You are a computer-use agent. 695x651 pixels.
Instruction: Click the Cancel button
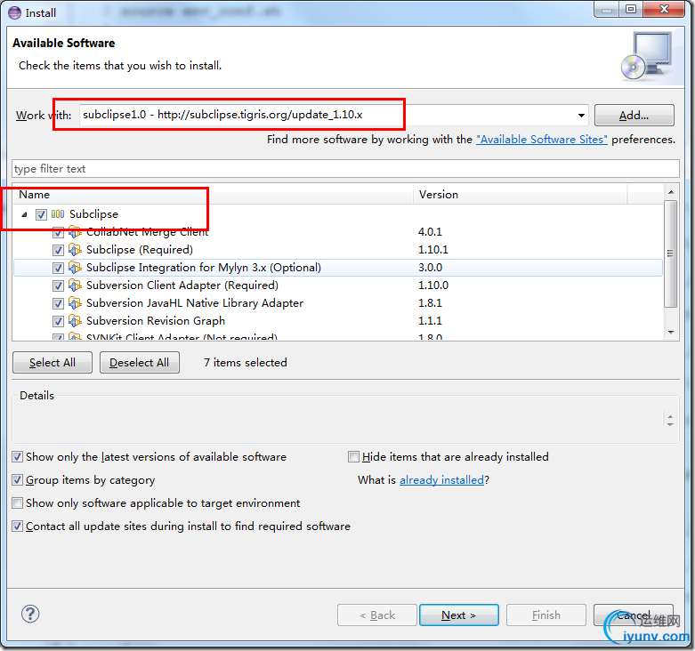(634, 615)
